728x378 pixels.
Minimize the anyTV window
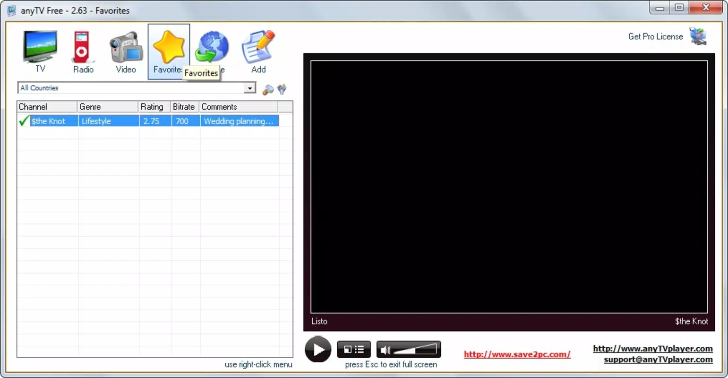(659, 8)
